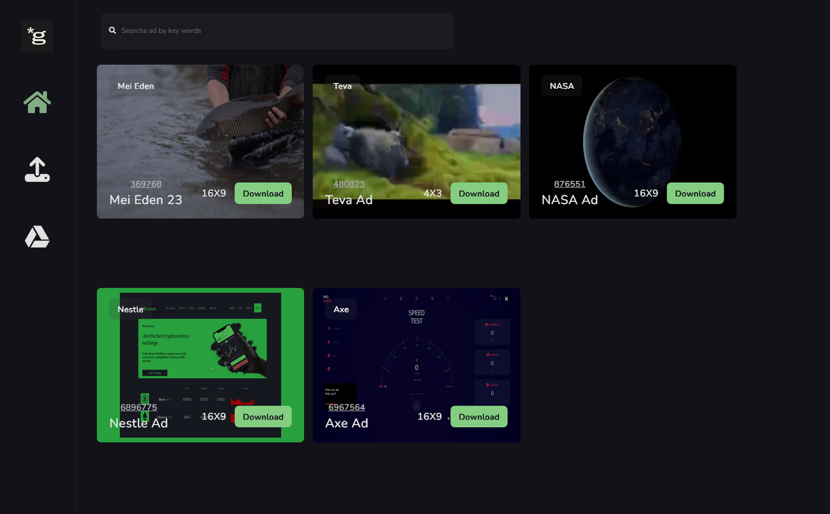Open the upload icon in sidebar
Image resolution: width=830 pixels, height=514 pixels.
37,170
